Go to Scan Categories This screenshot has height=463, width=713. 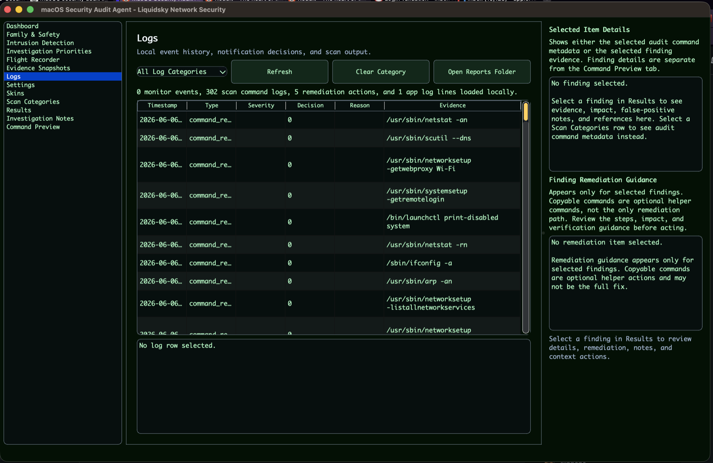tap(63, 102)
